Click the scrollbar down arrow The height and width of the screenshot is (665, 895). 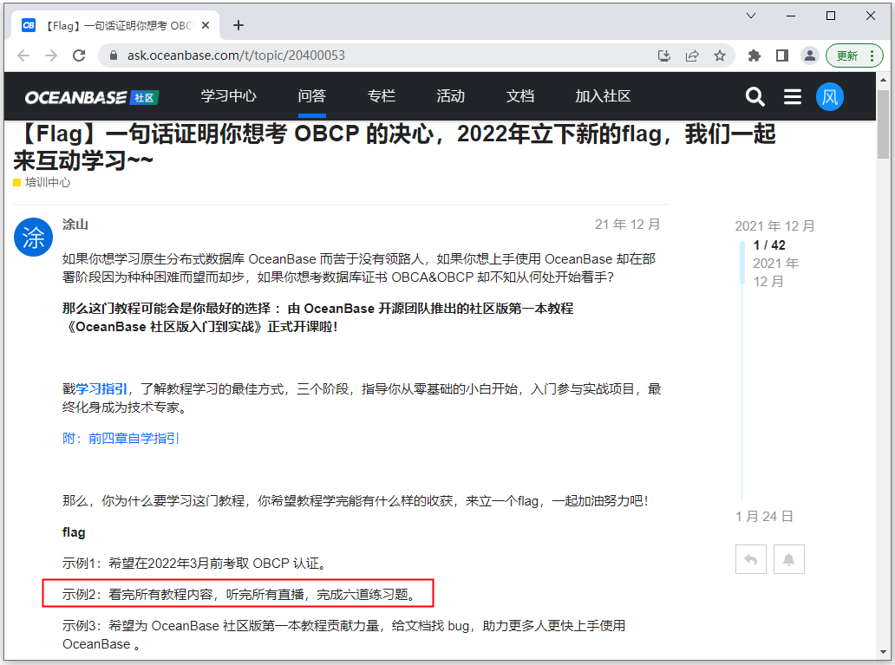tap(883, 652)
